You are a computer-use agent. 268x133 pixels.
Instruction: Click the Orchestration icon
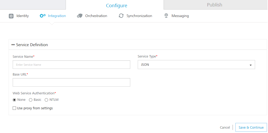pos(80,16)
